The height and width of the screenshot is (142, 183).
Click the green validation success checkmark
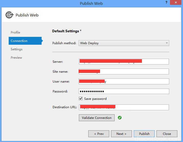click(119, 118)
